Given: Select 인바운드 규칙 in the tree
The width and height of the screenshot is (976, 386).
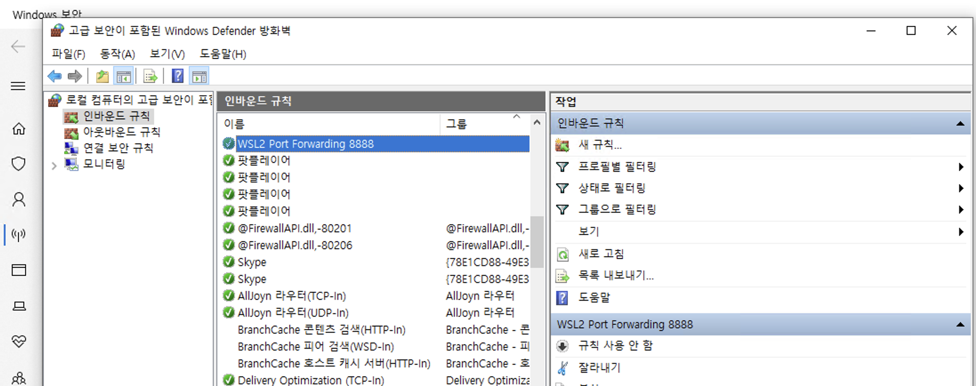Looking at the screenshot, I should click(117, 117).
